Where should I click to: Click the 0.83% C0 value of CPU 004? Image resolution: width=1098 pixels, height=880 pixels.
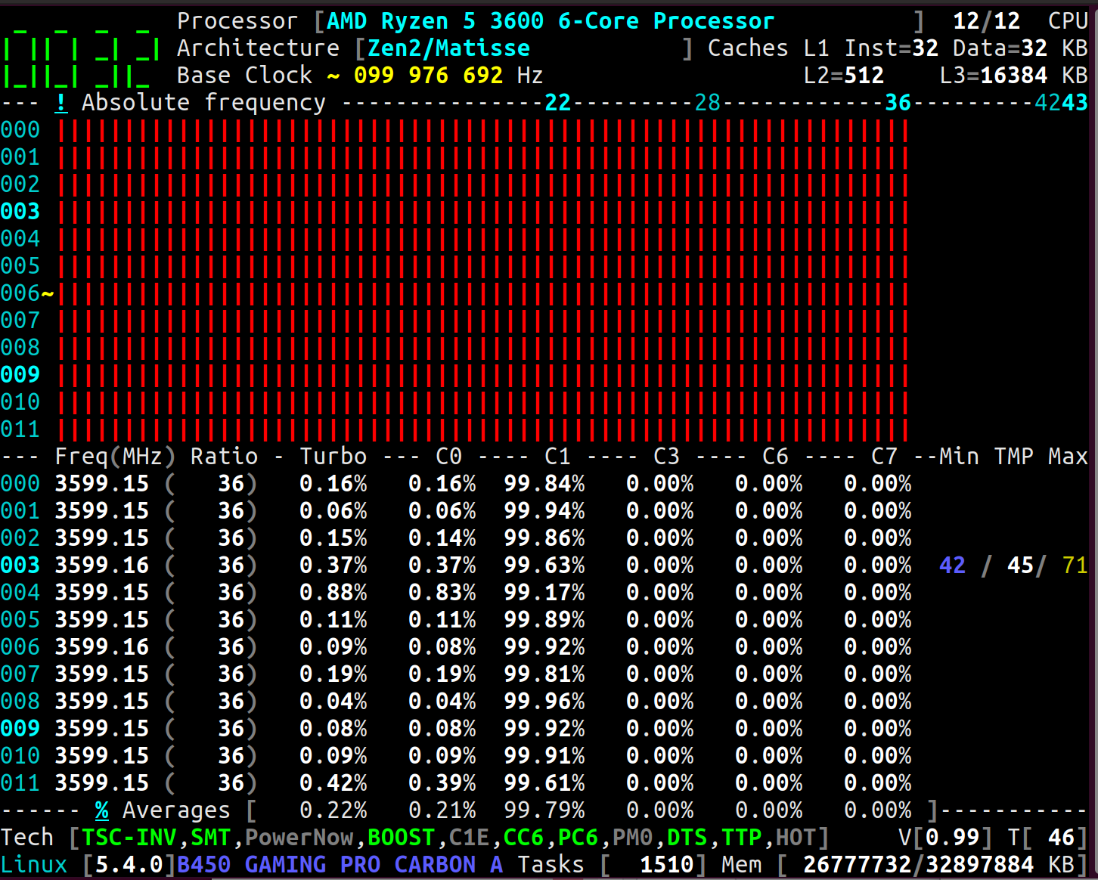[442, 593]
